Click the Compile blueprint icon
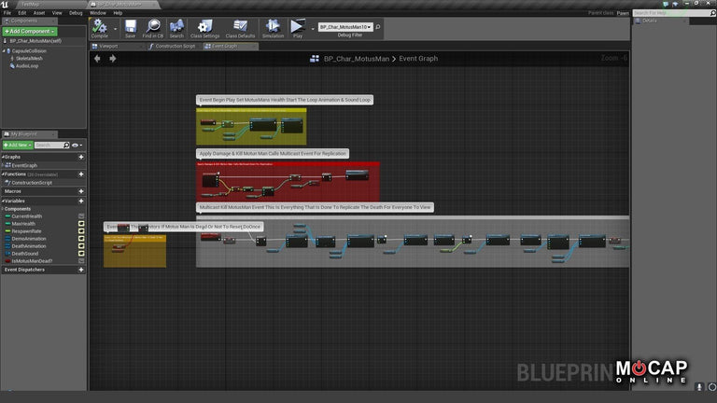Screen dimensions: 717x403 click(x=99, y=28)
